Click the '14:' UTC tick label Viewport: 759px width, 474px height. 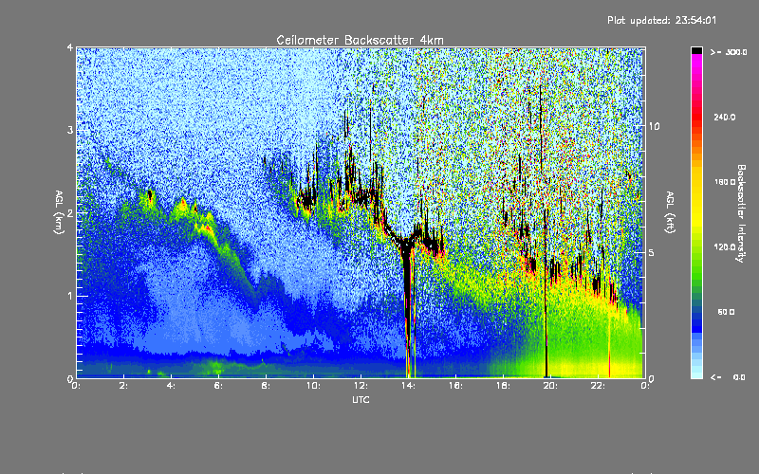click(408, 386)
